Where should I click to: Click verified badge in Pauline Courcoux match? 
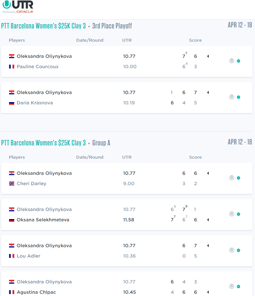[x=238, y=61]
